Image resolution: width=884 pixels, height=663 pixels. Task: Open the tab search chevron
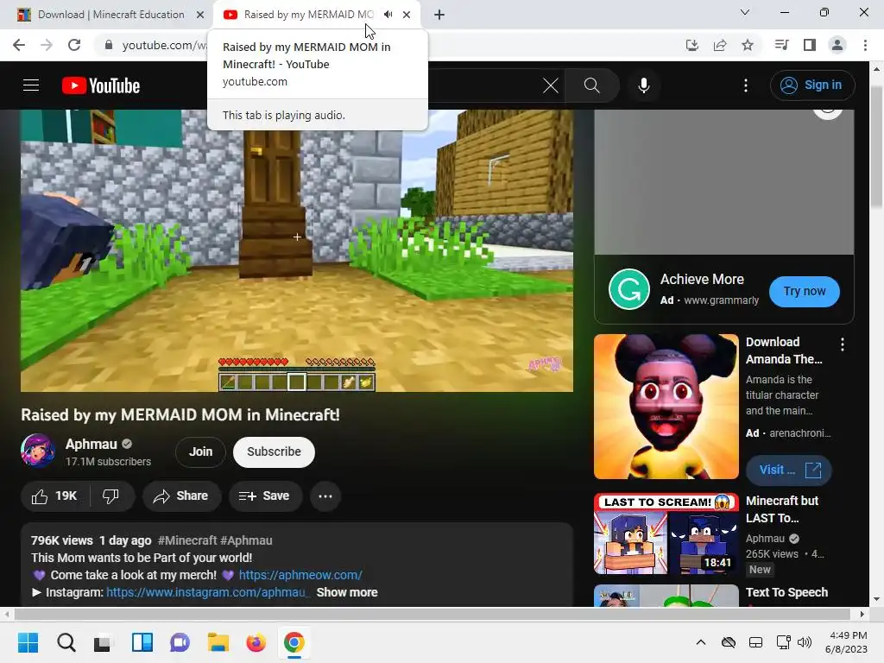(745, 12)
